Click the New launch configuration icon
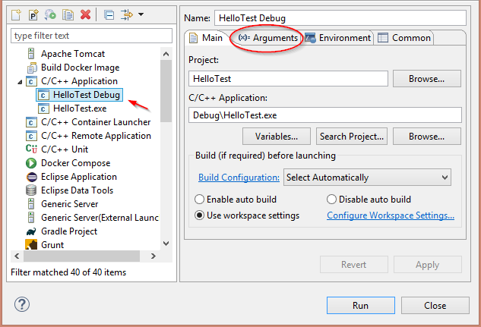 [17, 14]
